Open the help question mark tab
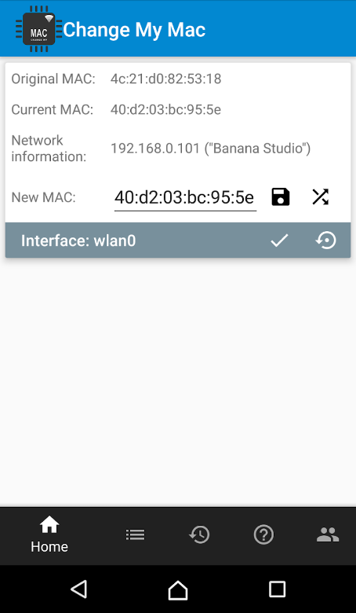Image resolution: width=356 pixels, height=613 pixels. [x=263, y=534]
